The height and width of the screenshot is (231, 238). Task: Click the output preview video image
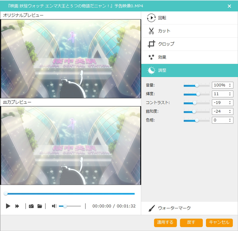click(x=71, y=146)
